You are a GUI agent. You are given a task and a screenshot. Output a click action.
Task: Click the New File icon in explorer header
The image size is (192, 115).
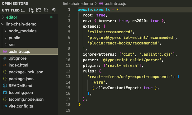(31, 10)
